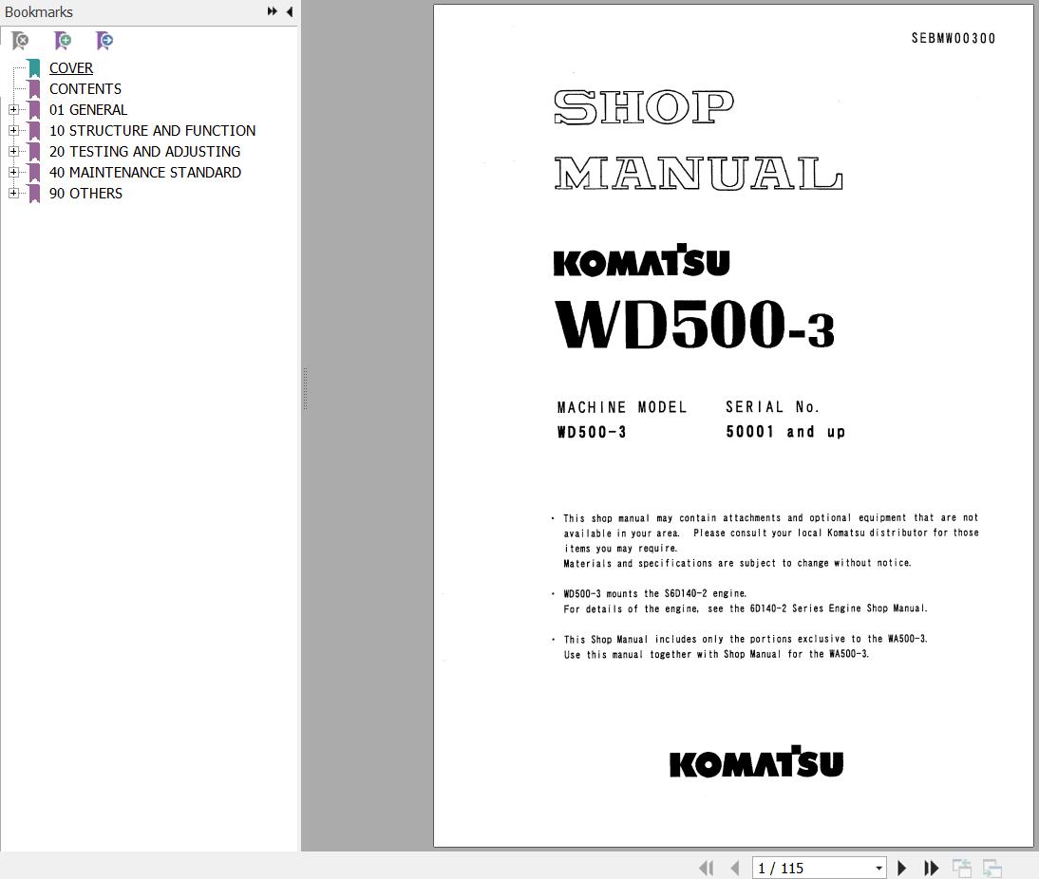Open the CONTENTS bookmark
1039x879 pixels.
click(x=85, y=89)
